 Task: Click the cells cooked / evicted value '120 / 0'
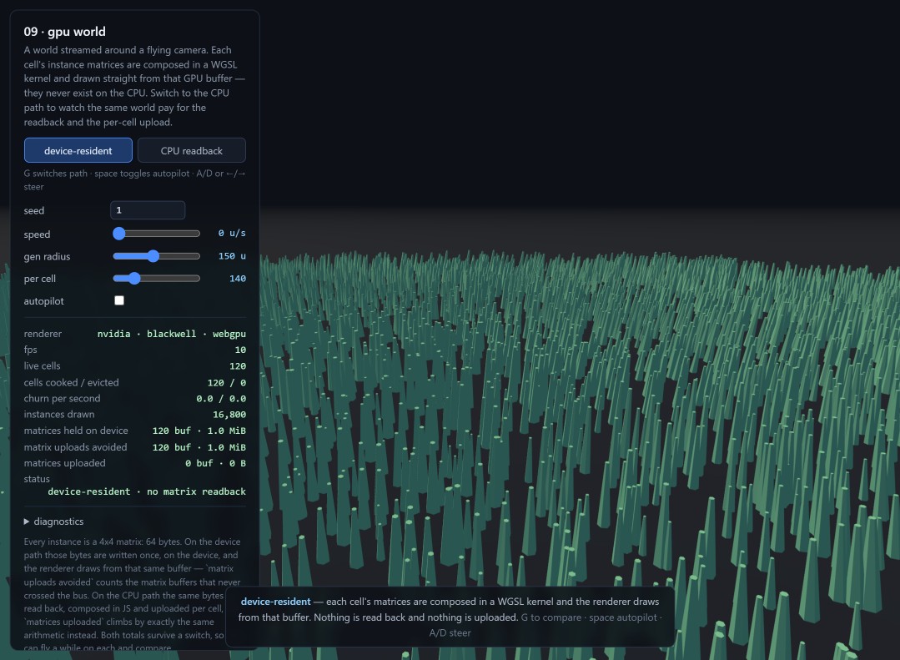click(227, 382)
